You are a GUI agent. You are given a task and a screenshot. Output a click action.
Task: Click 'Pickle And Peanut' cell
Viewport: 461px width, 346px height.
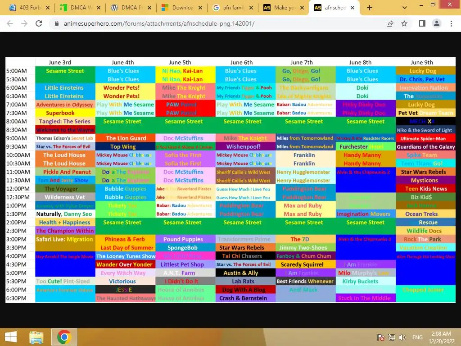(x=65, y=172)
